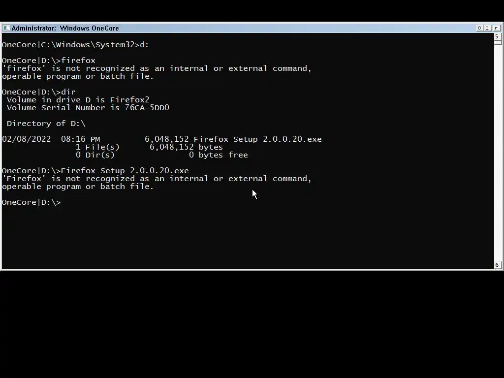Click the time '08:16 PM' in listing
504x378 pixels.
(80, 139)
